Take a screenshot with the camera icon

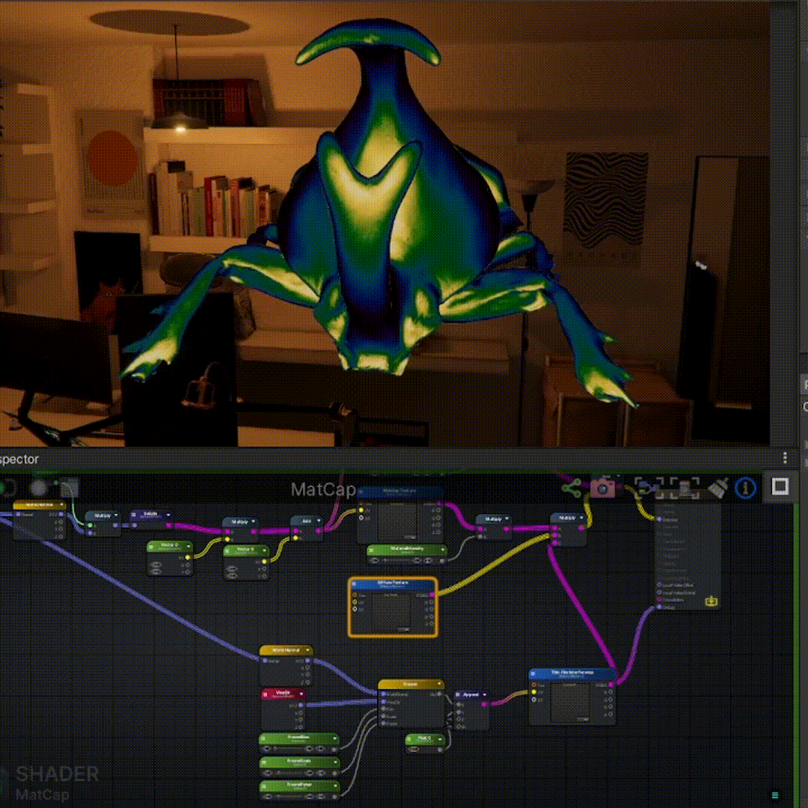coord(602,488)
